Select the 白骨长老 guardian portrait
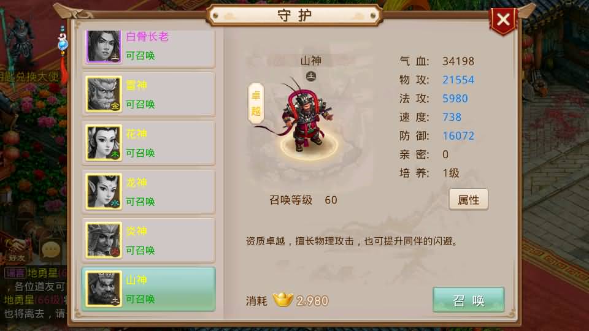The image size is (589, 331). tap(104, 46)
